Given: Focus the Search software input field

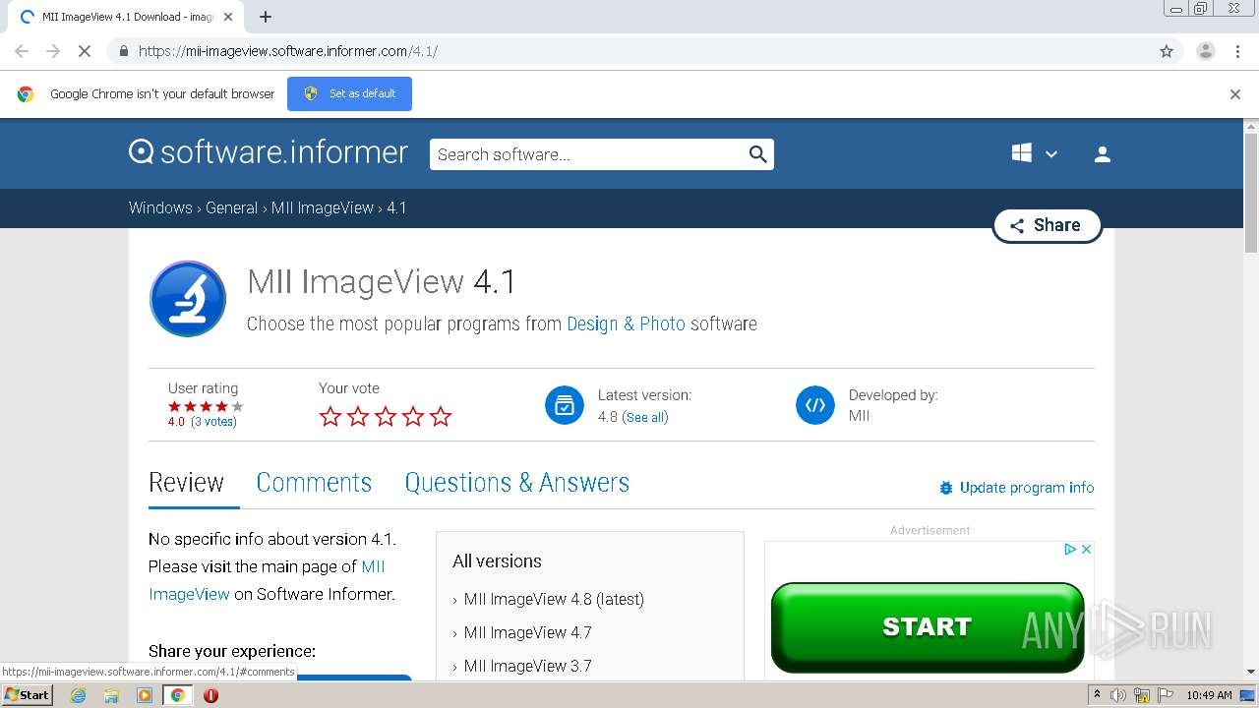Looking at the screenshot, I should [588, 154].
